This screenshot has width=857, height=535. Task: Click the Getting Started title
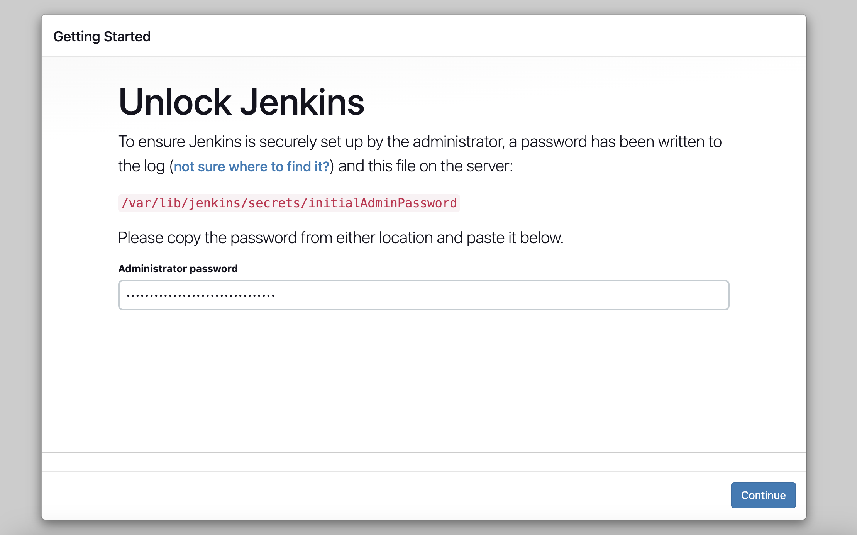[102, 37]
